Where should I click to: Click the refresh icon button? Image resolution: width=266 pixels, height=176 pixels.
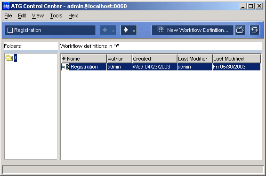coord(255,30)
